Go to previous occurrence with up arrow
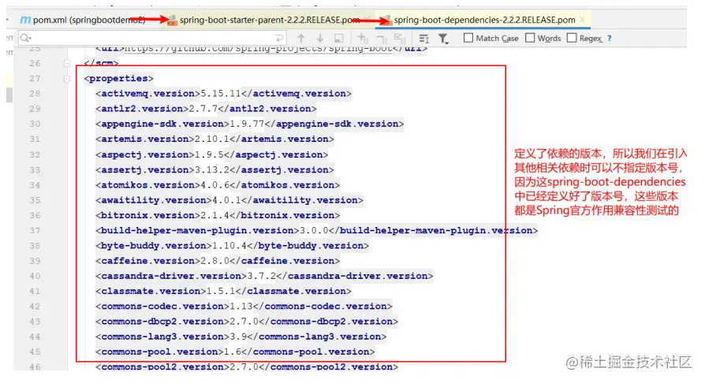This screenshot has height=383, width=705. 301,38
